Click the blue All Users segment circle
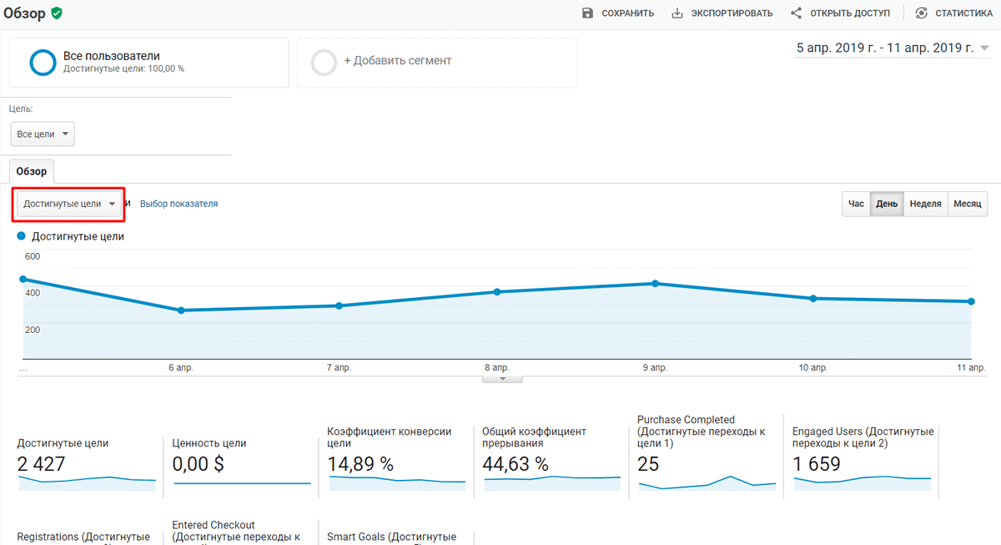1001x545 pixels. click(43, 63)
